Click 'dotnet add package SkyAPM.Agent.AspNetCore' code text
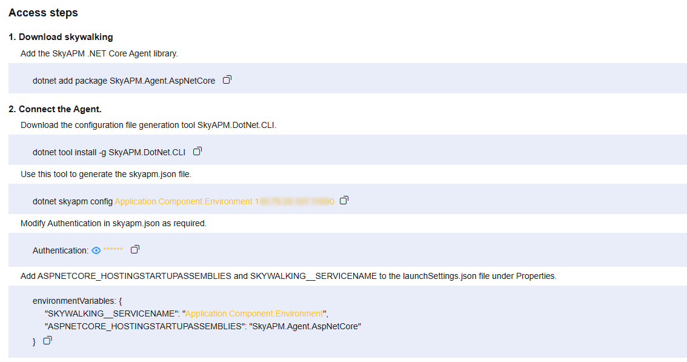The image size is (687, 362). click(124, 81)
